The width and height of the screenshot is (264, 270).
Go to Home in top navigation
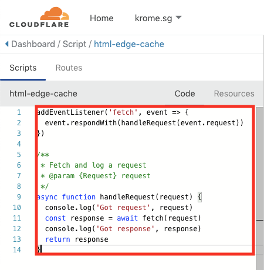click(x=101, y=18)
